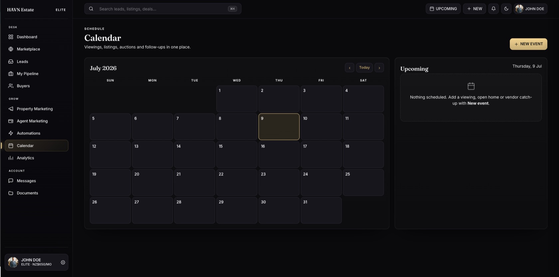Click the ELITE badge beside logo
Screen dimensions: 559x277
(x=61, y=10)
